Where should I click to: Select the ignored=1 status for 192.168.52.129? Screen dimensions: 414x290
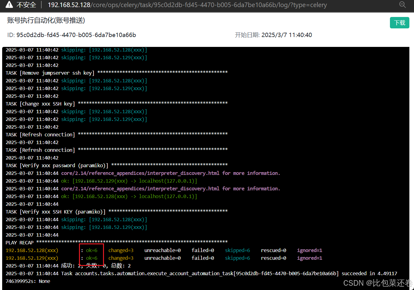click(309, 258)
